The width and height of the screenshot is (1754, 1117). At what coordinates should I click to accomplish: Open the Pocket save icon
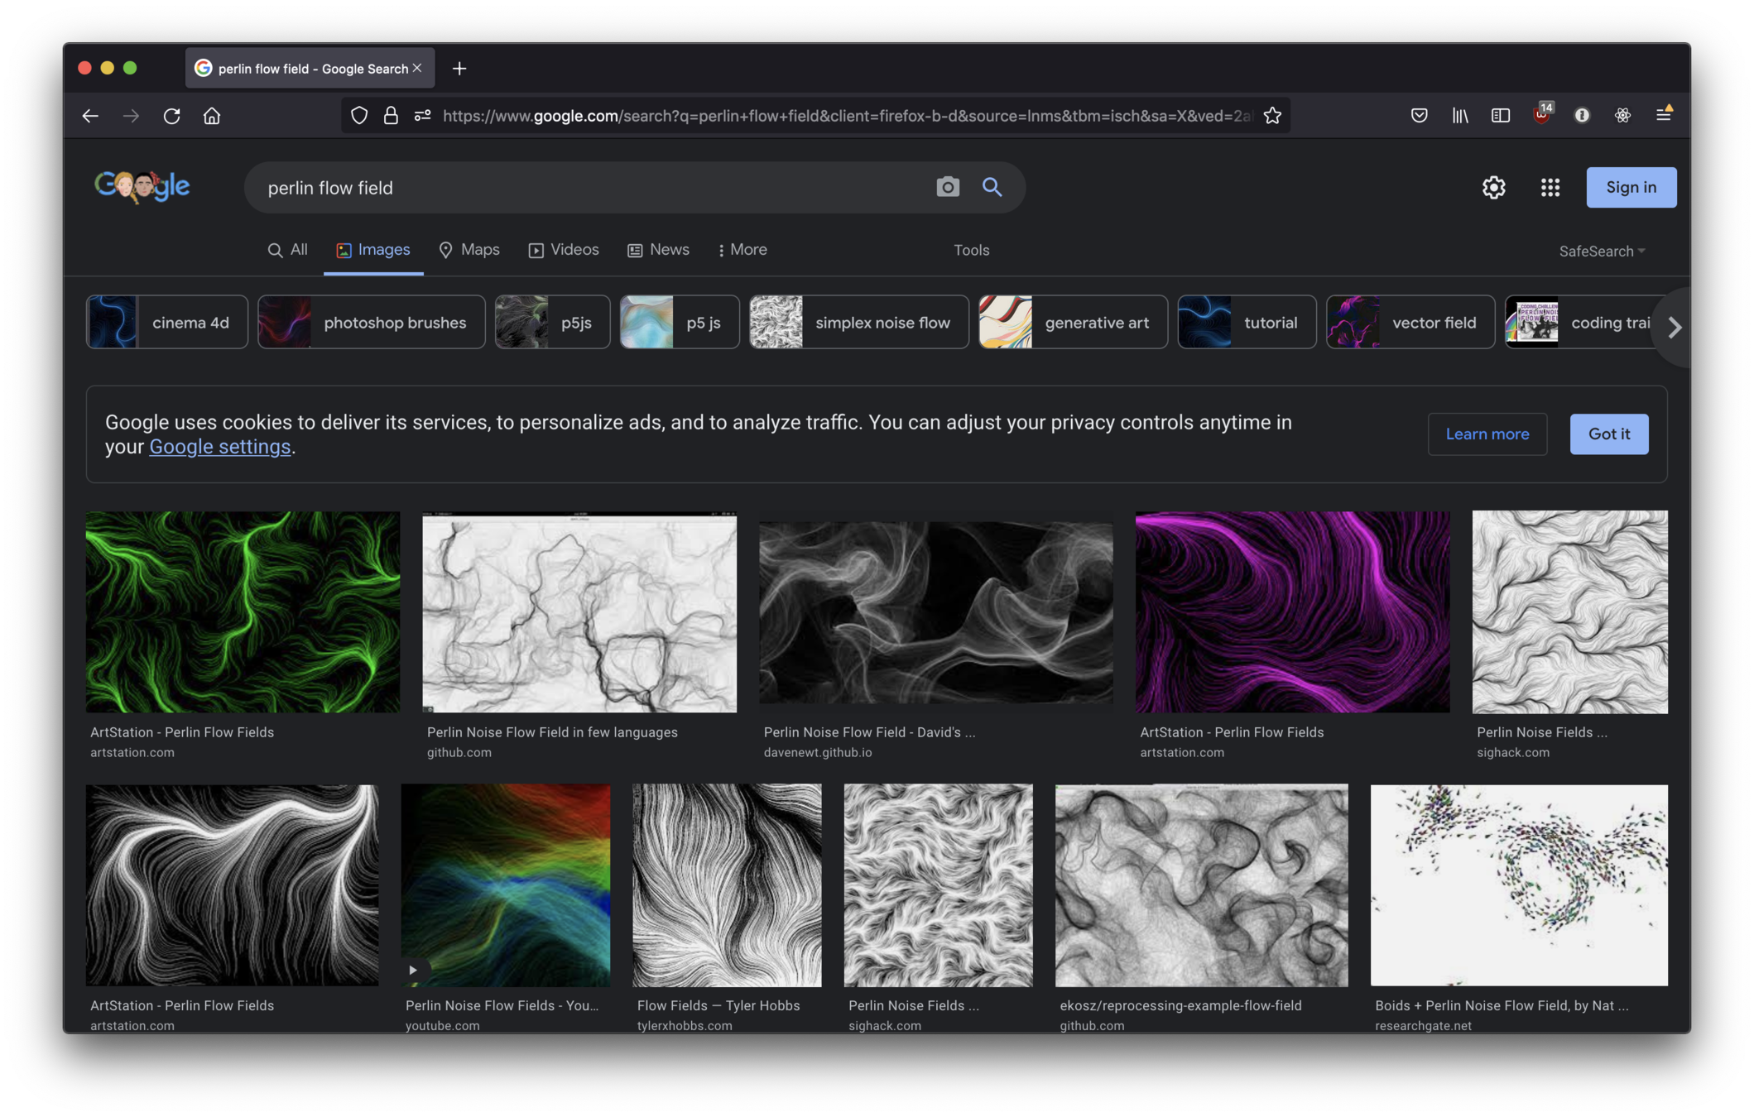point(1419,116)
